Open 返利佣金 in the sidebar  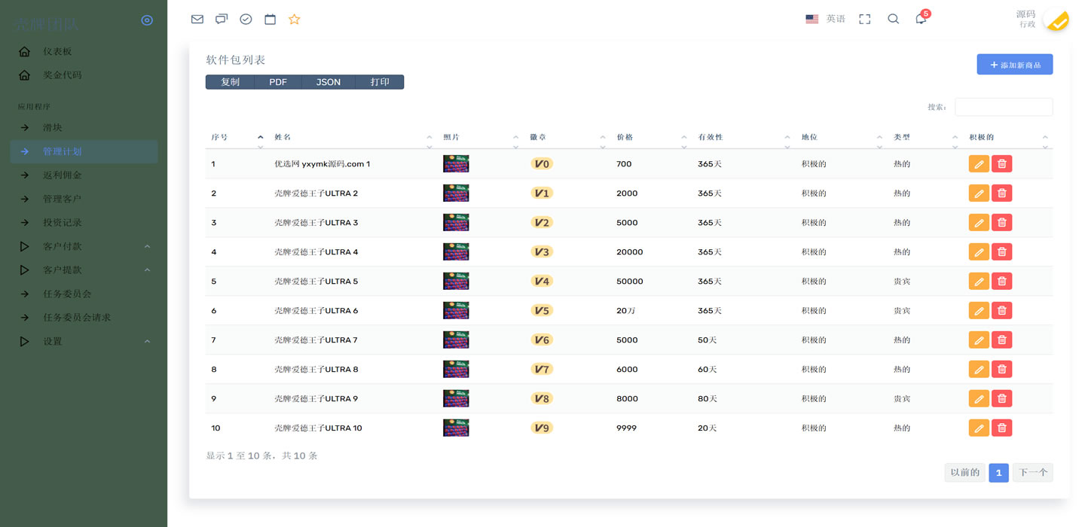point(63,175)
